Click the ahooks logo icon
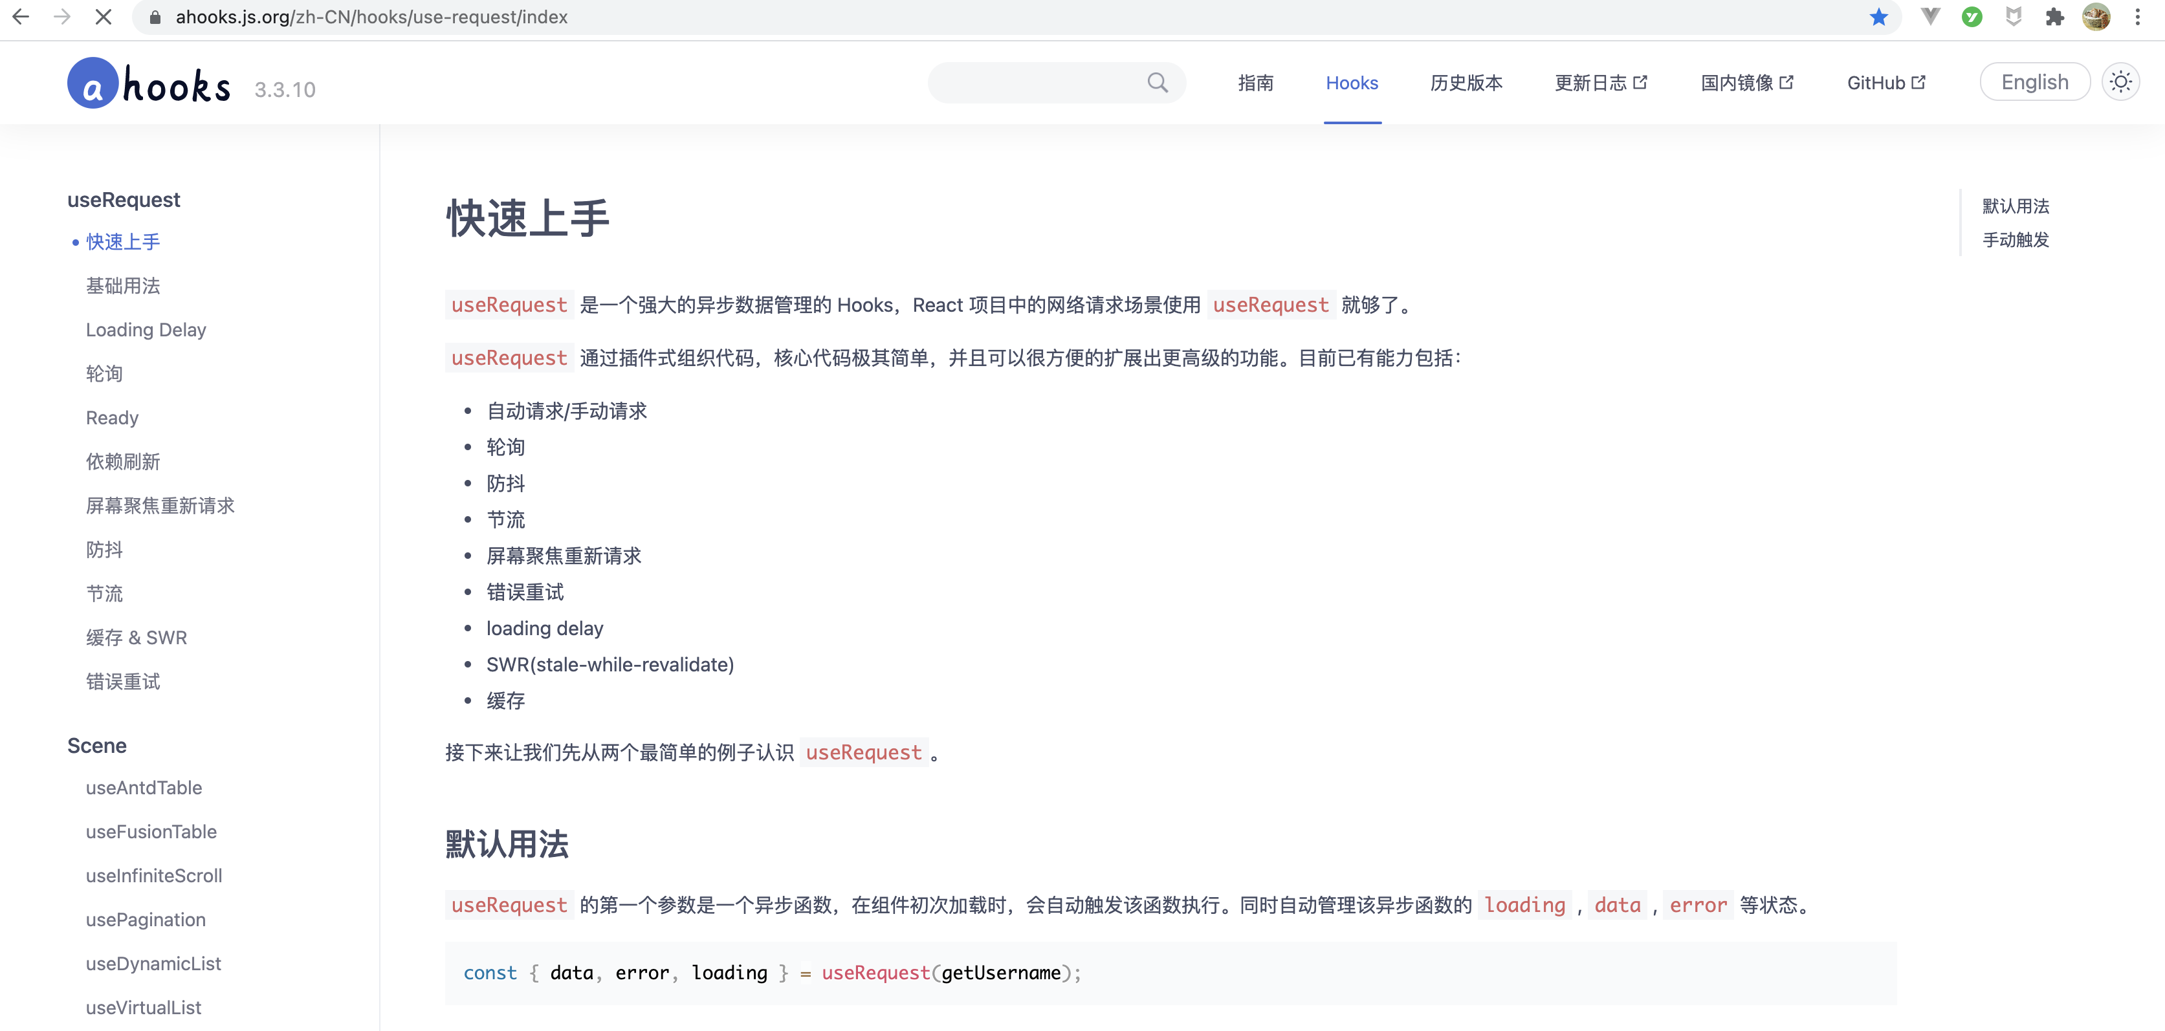The height and width of the screenshot is (1031, 2165). pos(93,83)
